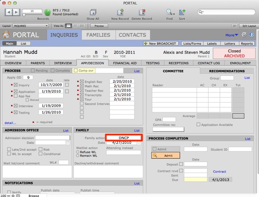This screenshot has height=197, width=259.
Task: Toggle the Contract rcvd checkbox
Action: [181, 171]
